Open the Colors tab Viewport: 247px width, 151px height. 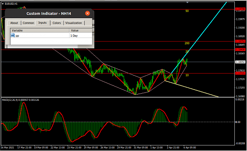(57, 23)
